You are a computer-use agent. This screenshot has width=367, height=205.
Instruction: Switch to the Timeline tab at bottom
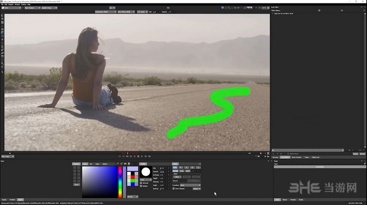pos(12,200)
